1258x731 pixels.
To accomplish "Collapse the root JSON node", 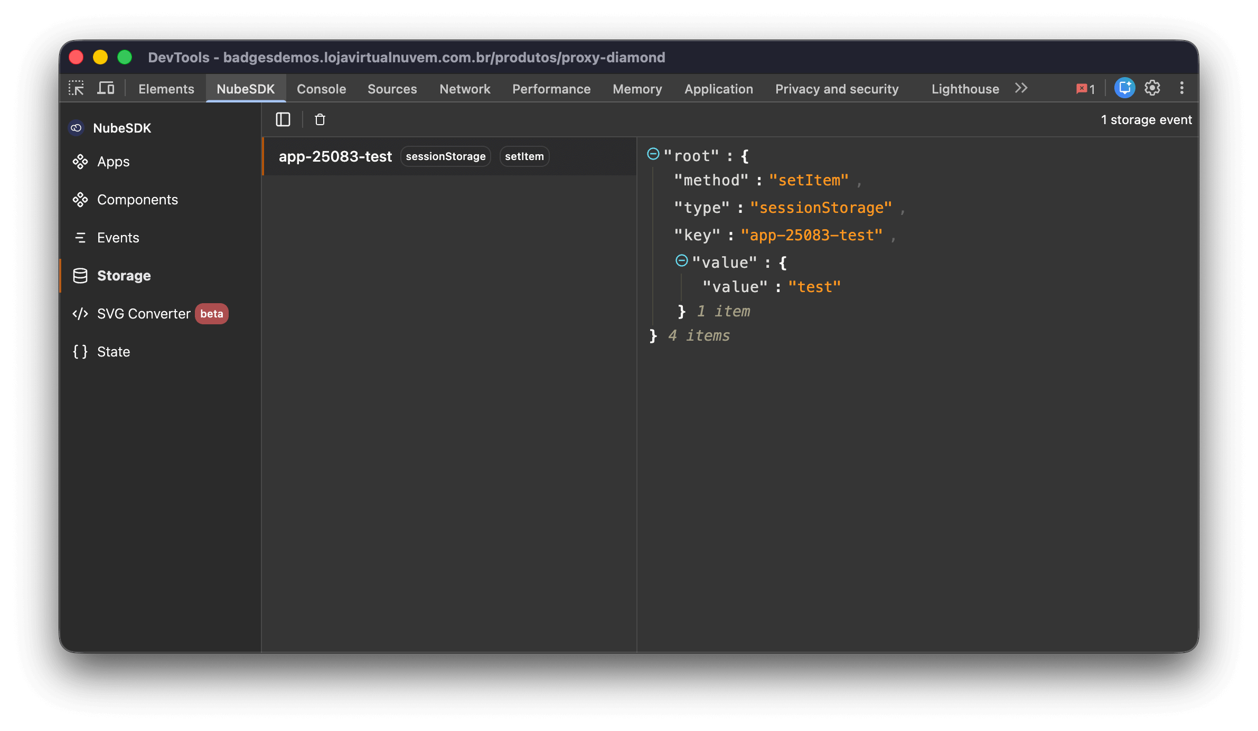I will 653,154.
